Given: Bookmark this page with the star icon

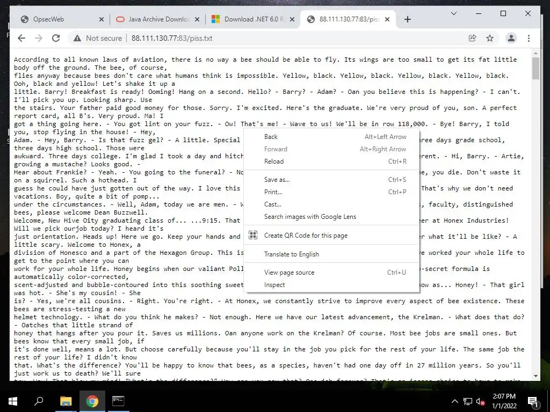Looking at the screenshot, I should point(490,38).
